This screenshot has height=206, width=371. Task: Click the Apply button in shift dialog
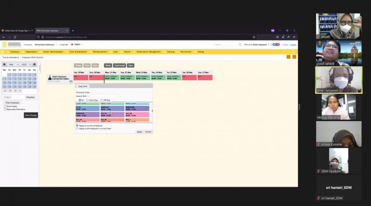tap(139, 132)
